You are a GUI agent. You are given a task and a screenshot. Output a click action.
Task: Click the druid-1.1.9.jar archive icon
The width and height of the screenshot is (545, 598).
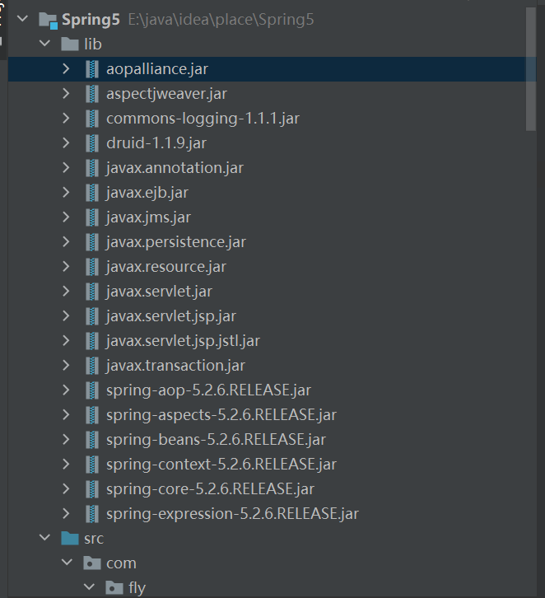point(92,143)
